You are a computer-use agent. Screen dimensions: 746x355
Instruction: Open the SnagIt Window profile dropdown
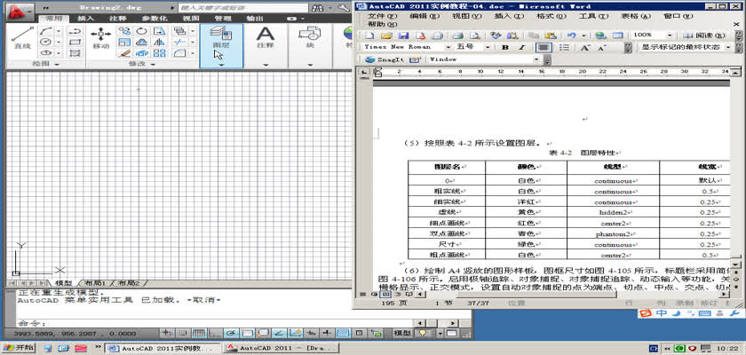click(x=536, y=59)
